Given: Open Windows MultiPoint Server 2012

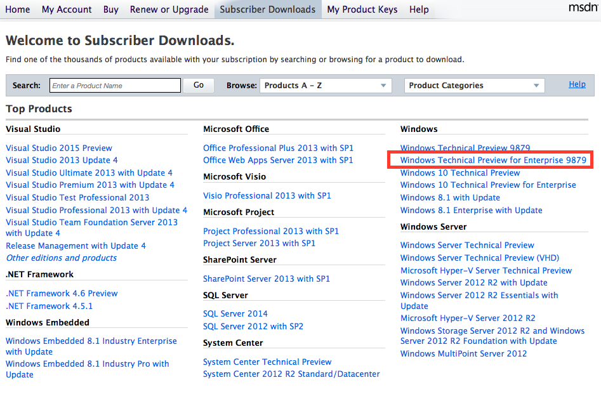Looking at the screenshot, I should click(x=464, y=354).
